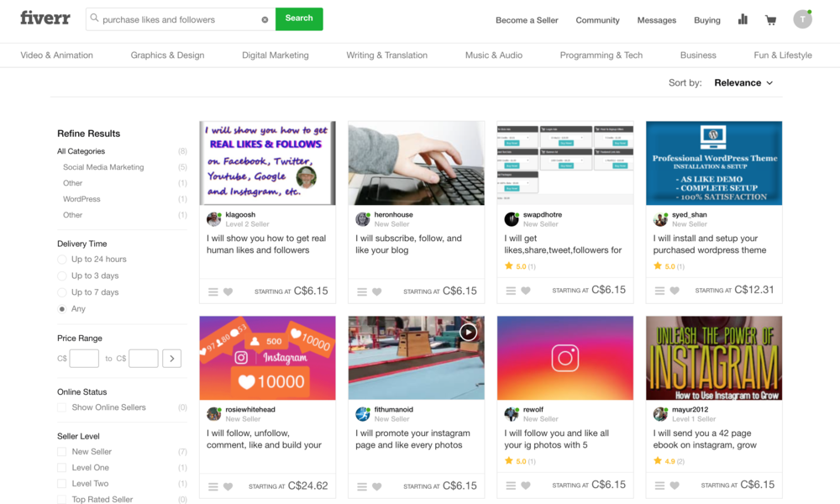Enable Show Online Sellers checkbox

click(x=62, y=407)
